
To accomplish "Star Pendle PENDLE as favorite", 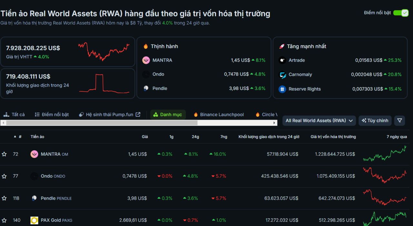I will [x=4, y=198].
